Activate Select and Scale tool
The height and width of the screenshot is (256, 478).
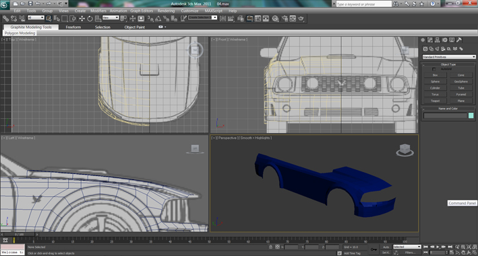pyautogui.click(x=98, y=19)
